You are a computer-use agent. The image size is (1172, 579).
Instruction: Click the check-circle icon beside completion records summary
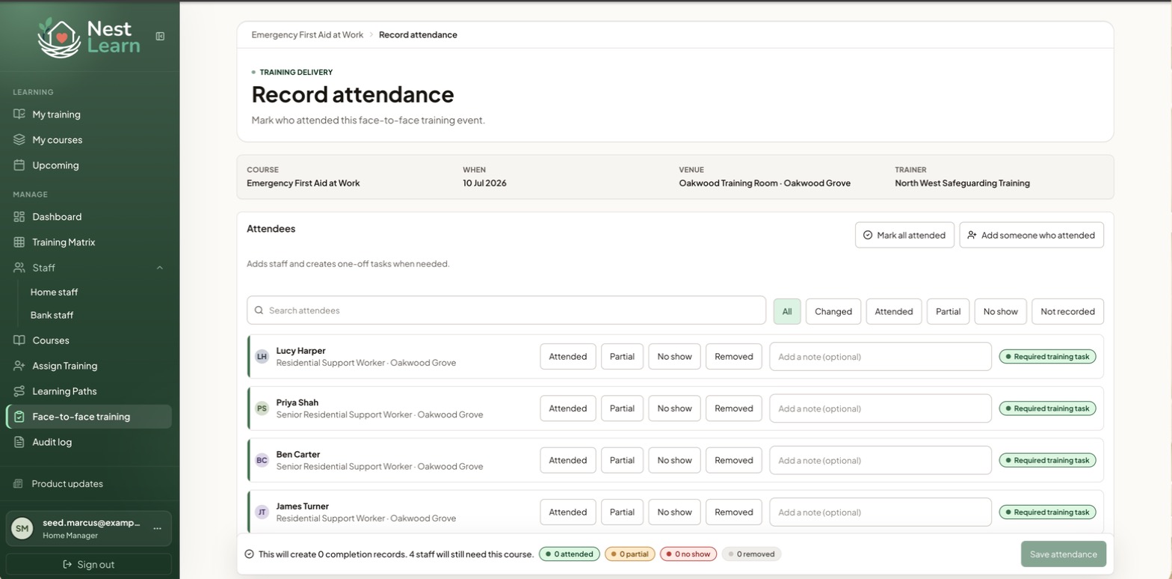coord(250,554)
